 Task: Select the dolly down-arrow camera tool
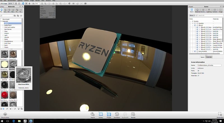29,3
